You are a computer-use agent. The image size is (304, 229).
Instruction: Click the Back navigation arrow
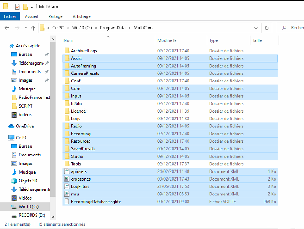click(x=7, y=28)
